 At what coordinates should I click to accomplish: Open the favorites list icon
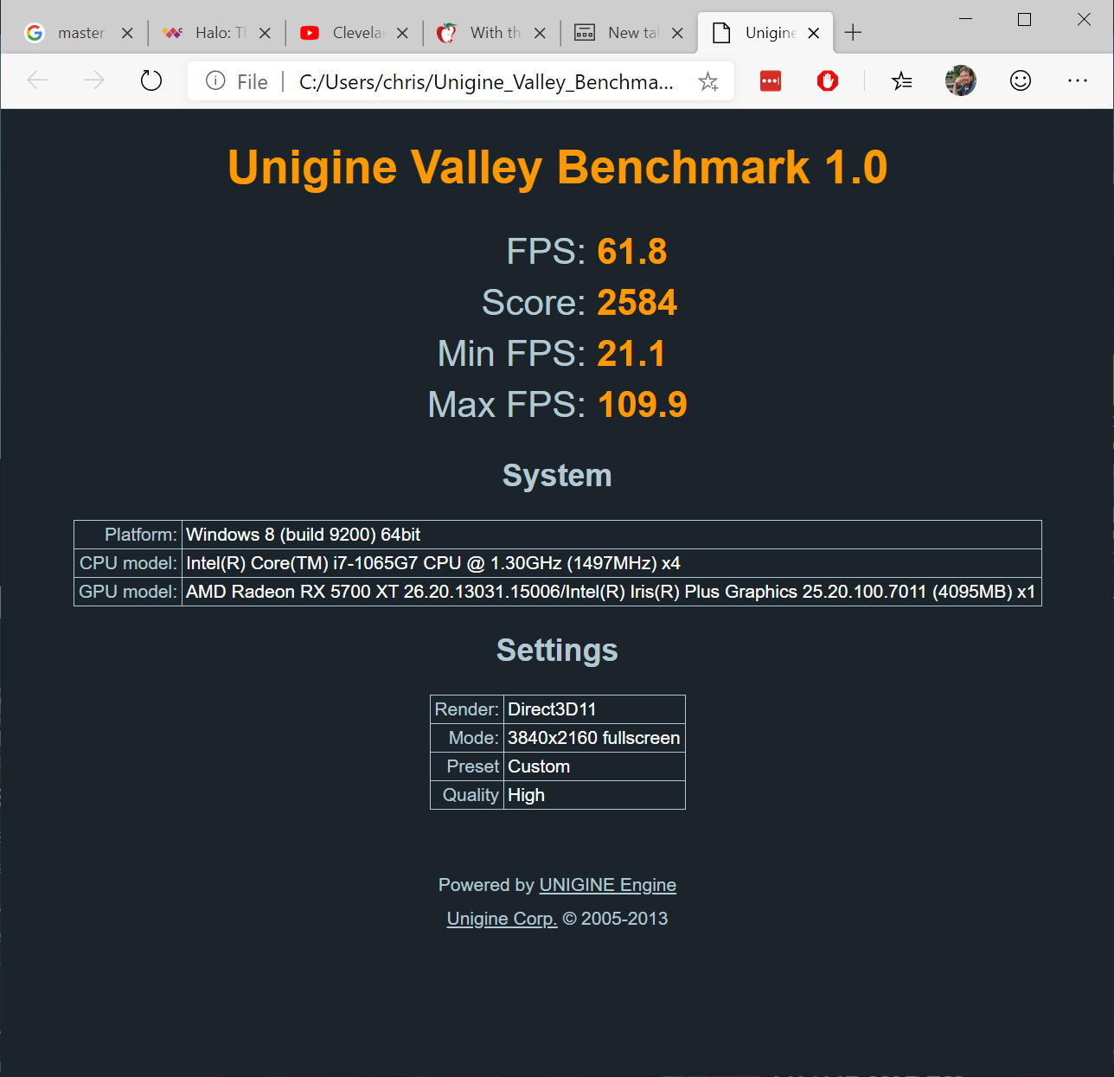(902, 81)
